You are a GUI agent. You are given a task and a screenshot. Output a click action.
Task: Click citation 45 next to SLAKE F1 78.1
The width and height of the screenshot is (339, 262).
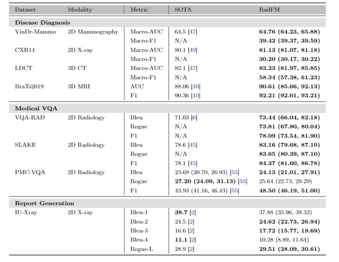[192, 163]
